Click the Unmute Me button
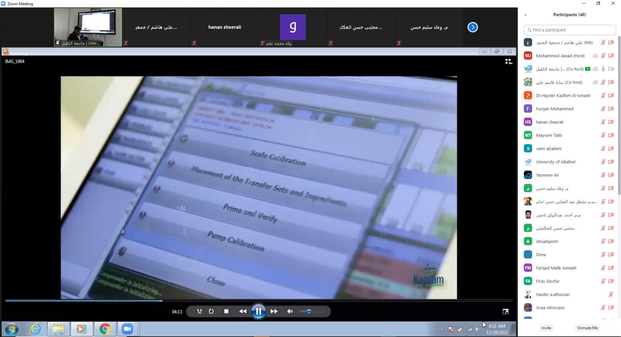The height and width of the screenshot is (337, 621). click(x=587, y=328)
